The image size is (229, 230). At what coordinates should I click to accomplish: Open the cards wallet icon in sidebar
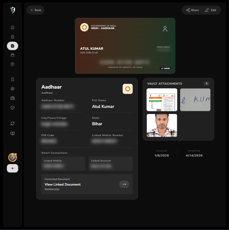[13, 55]
